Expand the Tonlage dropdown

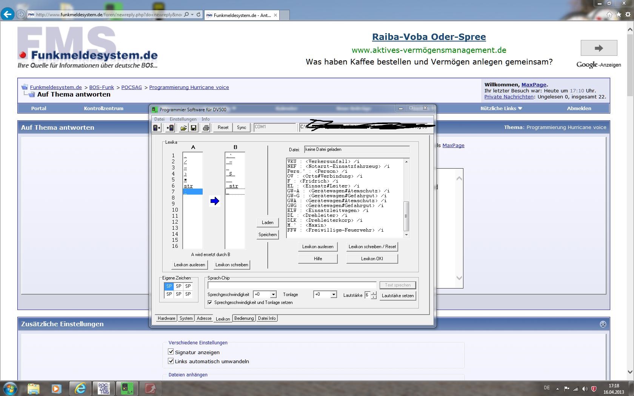pyautogui.click(x=334, y=295)
